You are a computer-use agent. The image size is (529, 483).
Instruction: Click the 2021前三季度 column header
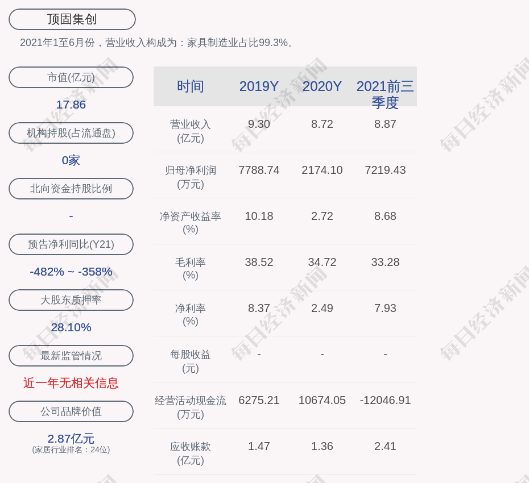coord(385,94)
